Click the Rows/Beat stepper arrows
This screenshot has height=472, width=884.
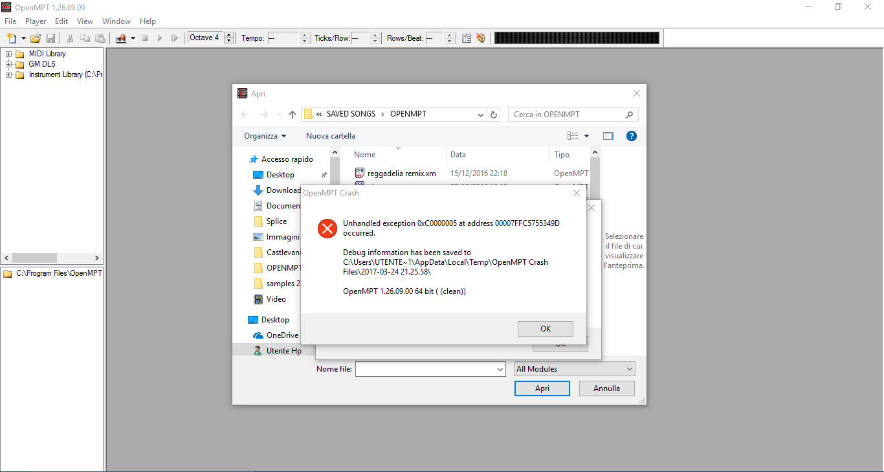pos(449,38)
